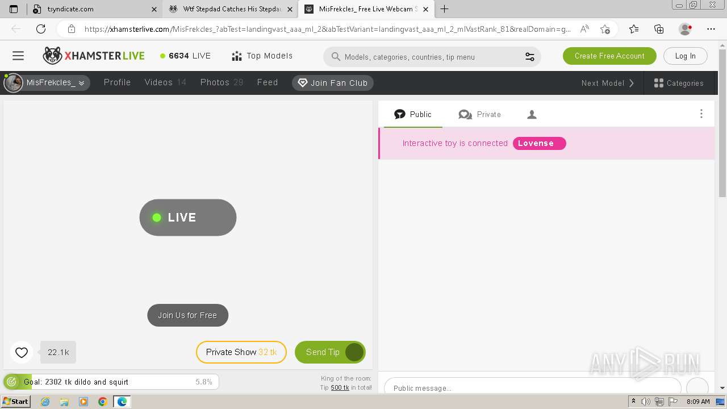Close the tsyndicate.com tab
This screenshot has width=727, height=409.
point(154,9)
